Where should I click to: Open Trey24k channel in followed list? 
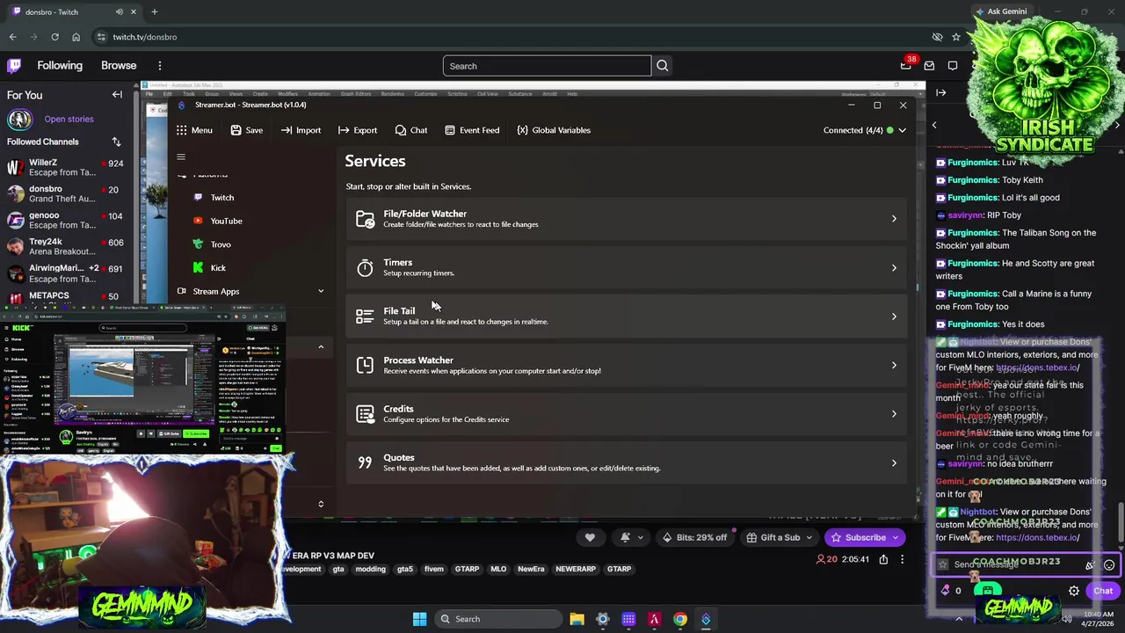[65, 246]
